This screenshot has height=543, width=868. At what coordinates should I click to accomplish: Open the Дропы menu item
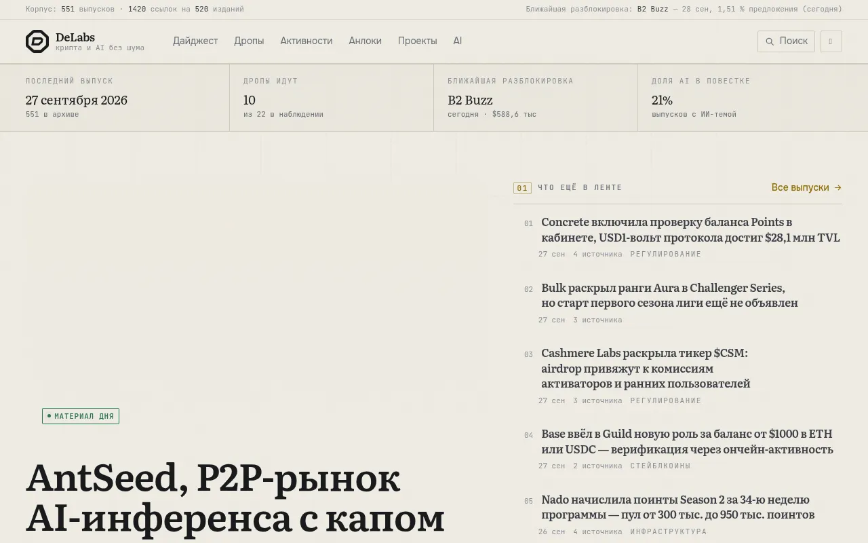click(x=249, y=41)
